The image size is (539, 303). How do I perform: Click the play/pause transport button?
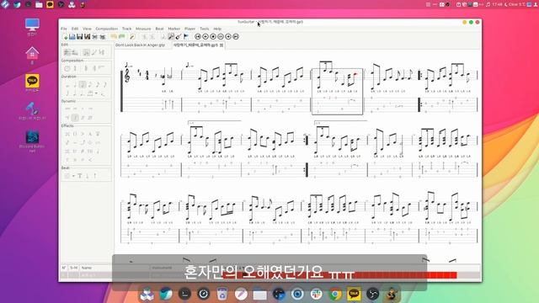pos(221,37)
